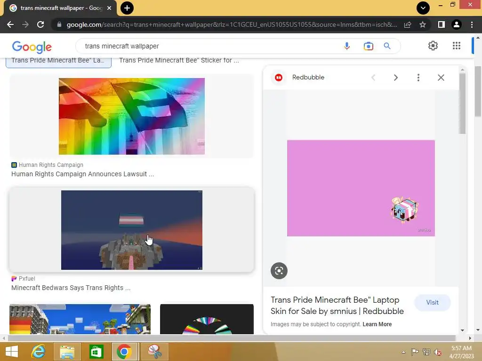Open the Human Rights Campaign Announces Lawsuit link
482x361 pixels.
pos(83,174)
